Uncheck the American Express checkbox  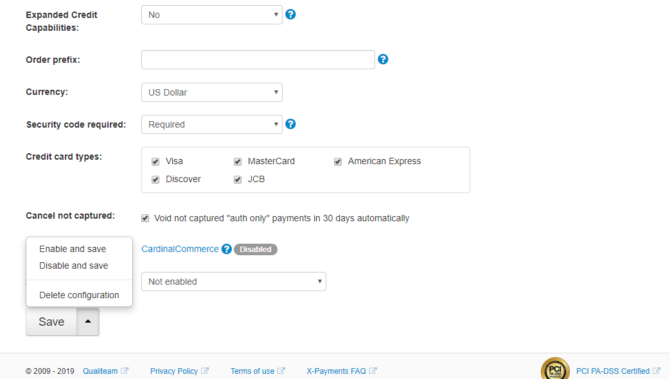click(x=338, y=162)
